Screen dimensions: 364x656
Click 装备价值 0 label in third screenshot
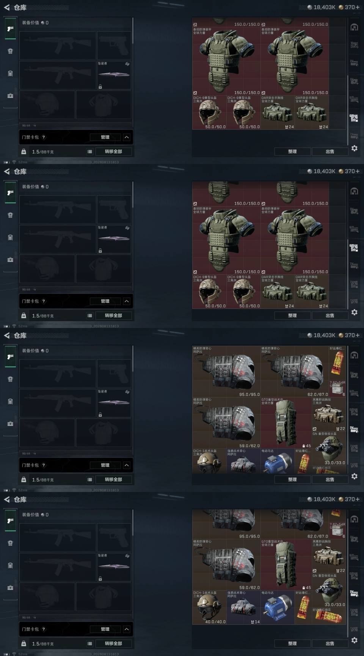[x=35, y=351]
